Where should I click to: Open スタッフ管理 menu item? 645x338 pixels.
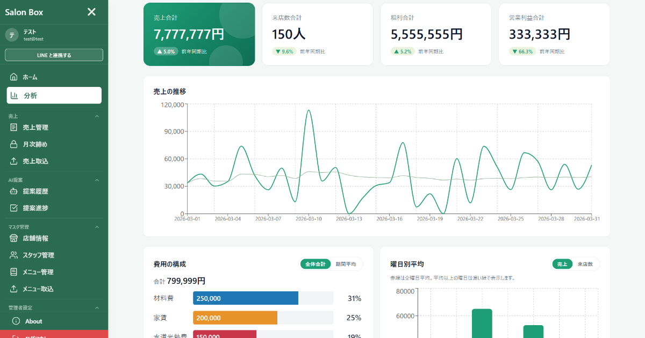point(38,255)
